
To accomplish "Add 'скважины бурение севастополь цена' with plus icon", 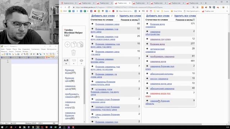I will click(92, 81).
